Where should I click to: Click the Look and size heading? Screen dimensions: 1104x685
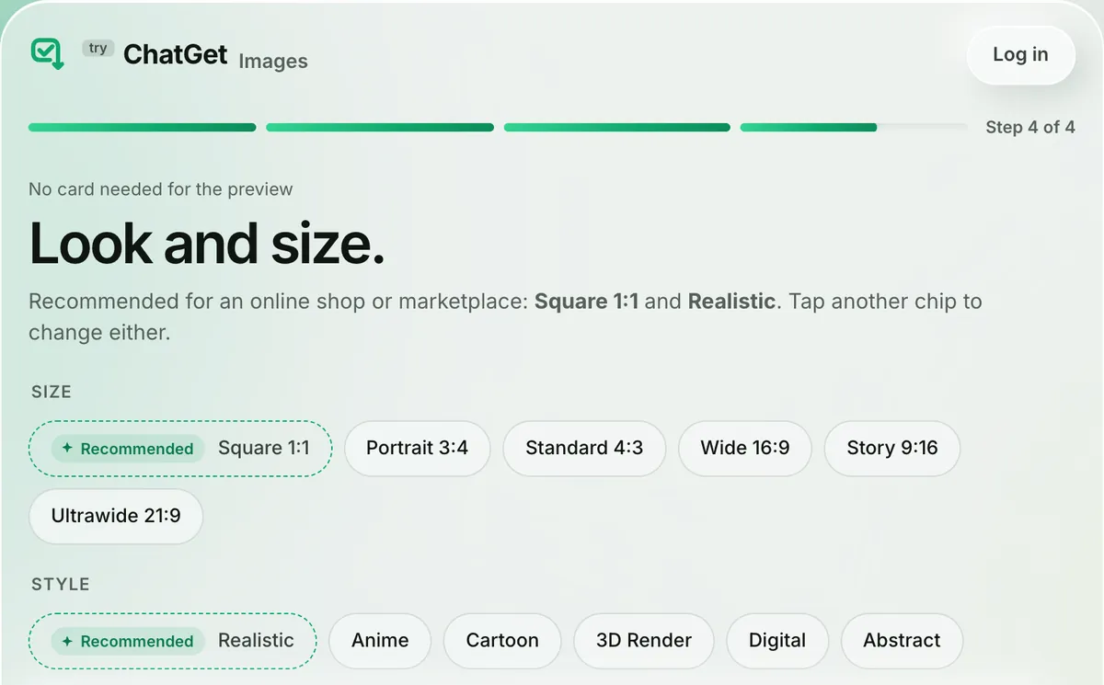point(207,244)
